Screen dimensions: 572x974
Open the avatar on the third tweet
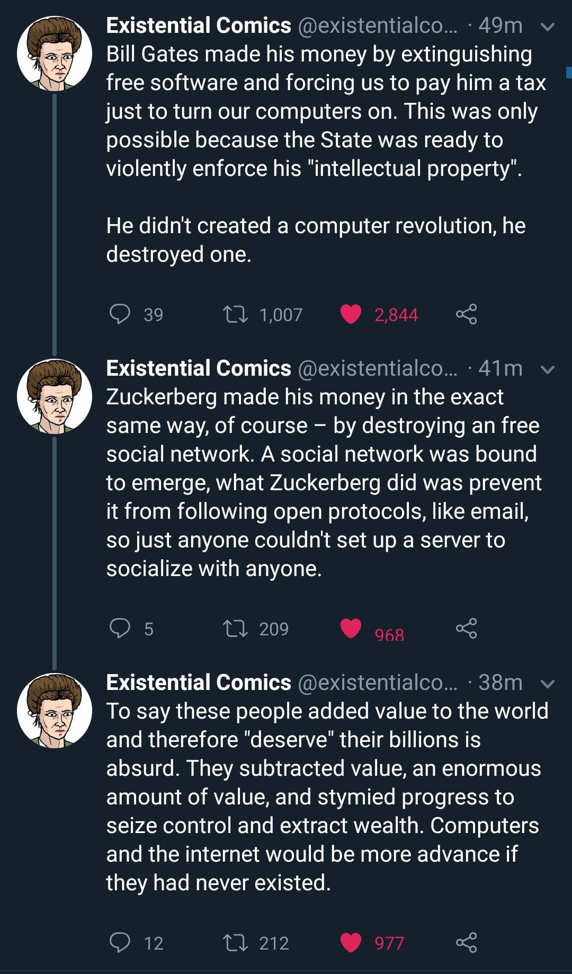[x=54, y=711]
